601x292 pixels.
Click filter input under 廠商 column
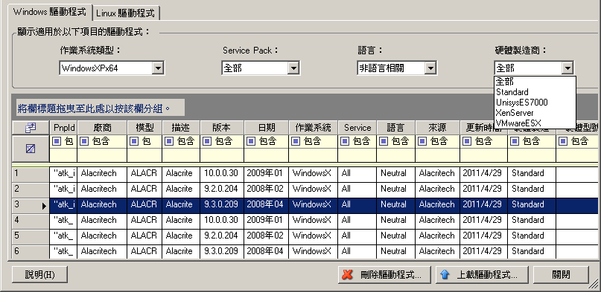coord(102,155)
